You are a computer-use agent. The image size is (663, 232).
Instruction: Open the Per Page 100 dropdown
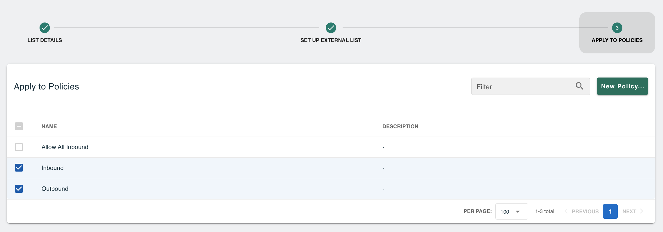[x=511, y=211]
